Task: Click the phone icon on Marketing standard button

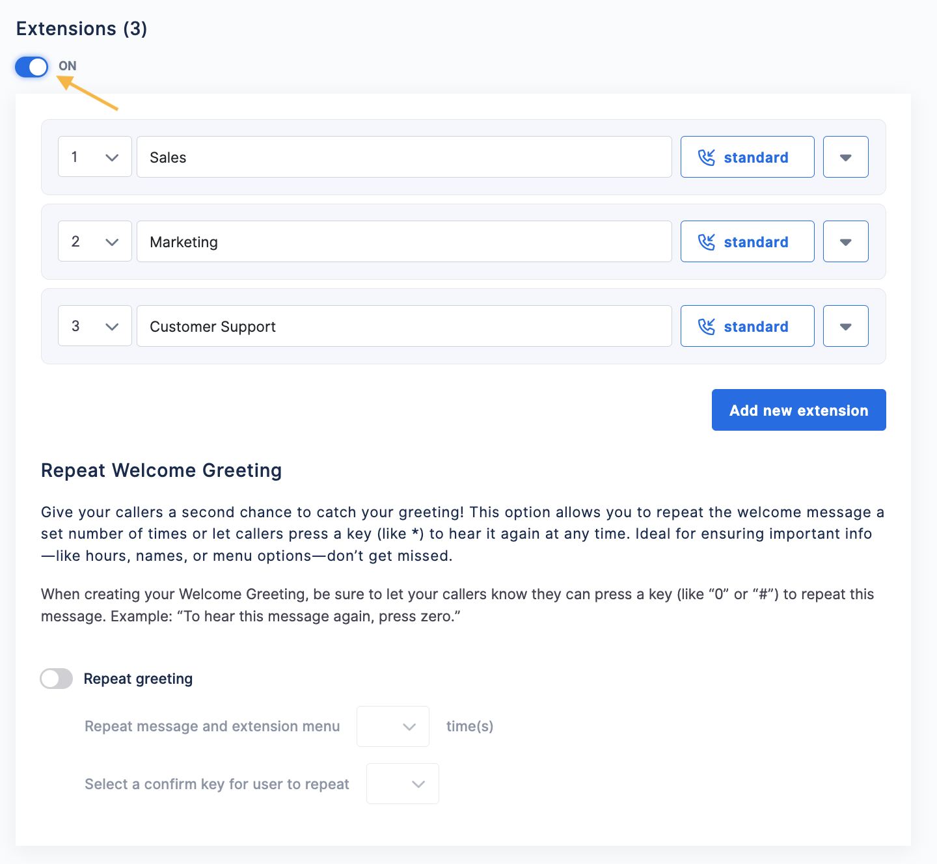Action: pyautogui.click(x=706, y=242)
